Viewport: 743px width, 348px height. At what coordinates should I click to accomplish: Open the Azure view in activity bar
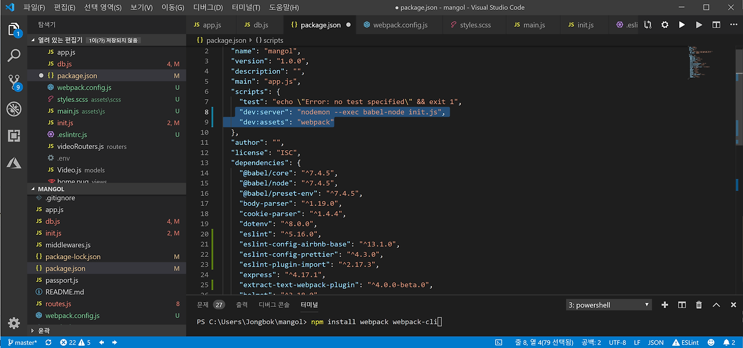(14, 162)
